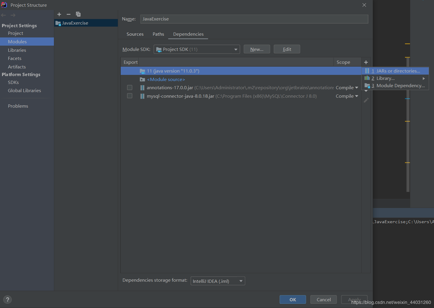Screen dimensions: 434x308
Task: Open Compile scope dropdown for annotations jar
Action: 347,88
